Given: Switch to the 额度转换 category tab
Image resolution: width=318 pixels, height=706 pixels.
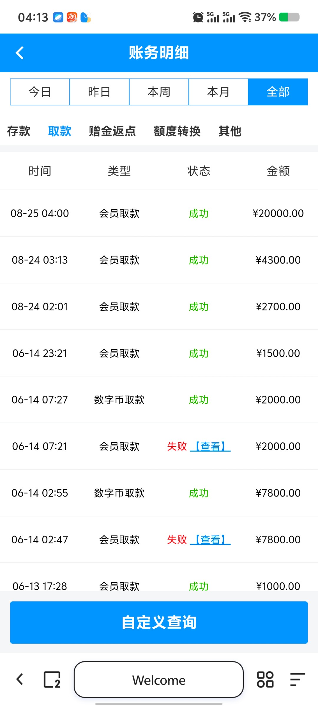Looking at the screenshot, I should click(x=177, y=131).
